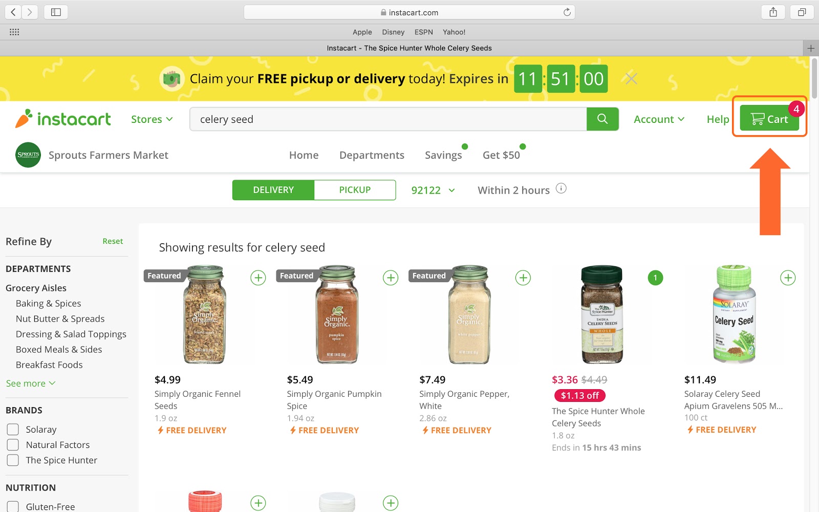The width and height of the screenshot is (819, 512).
Task: Check the Solaray brand filter
Action: (x=13, y=429)
